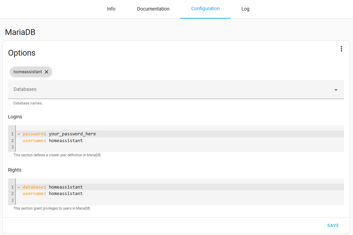Select the Configuration tab
Image resolution: width=353 pixels, height=235 pixels.
(x=205, y=9)
